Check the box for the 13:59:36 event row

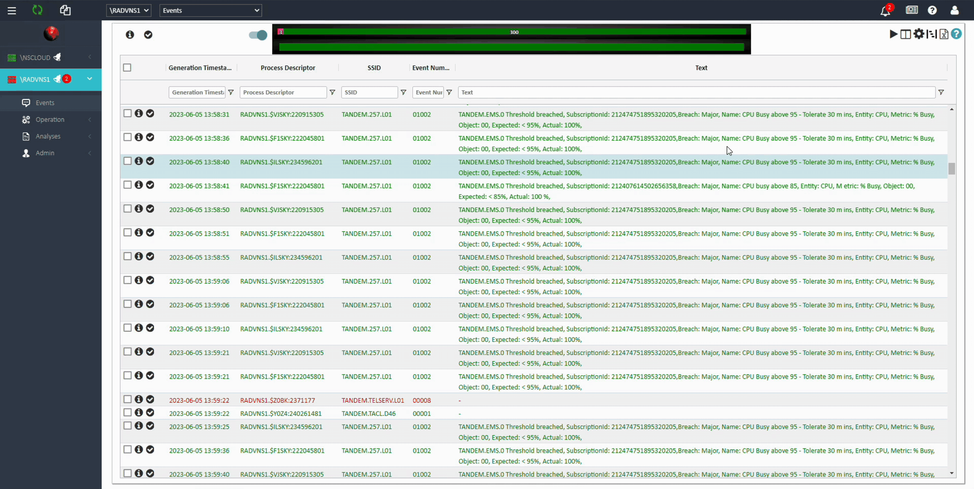(x=127, y=450)
